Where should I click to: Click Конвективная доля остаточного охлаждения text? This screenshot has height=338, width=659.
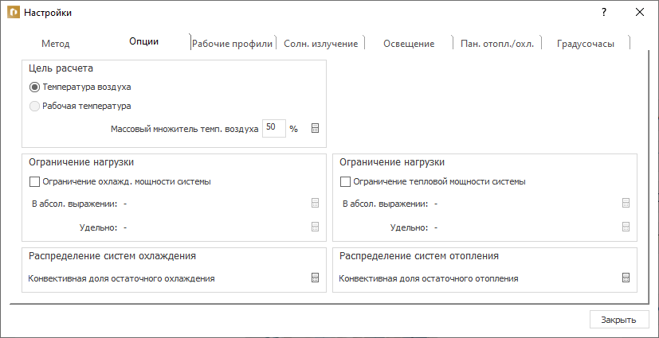click(121, 278)
